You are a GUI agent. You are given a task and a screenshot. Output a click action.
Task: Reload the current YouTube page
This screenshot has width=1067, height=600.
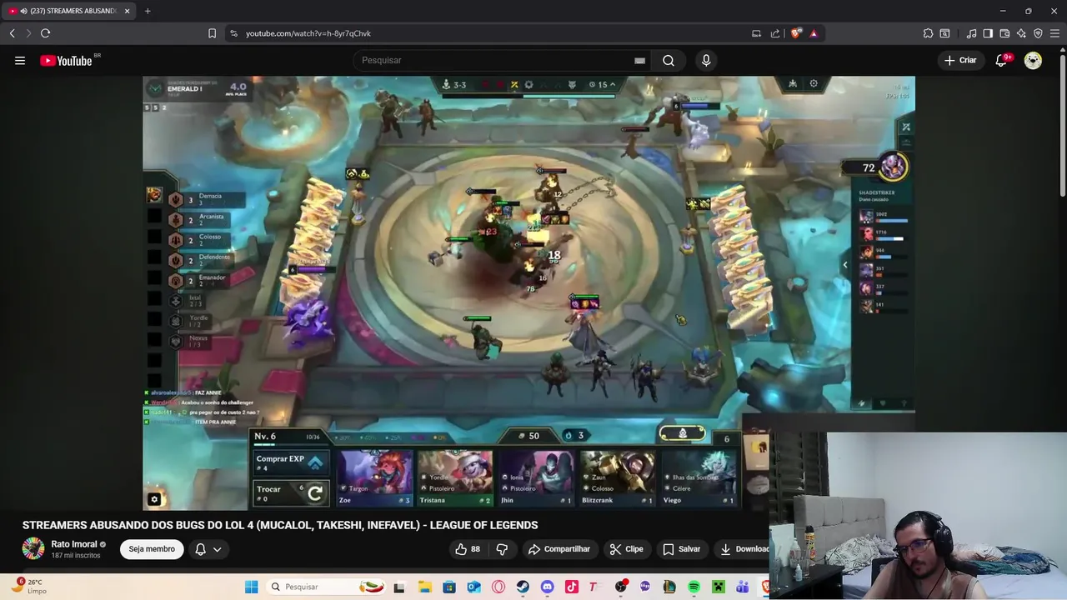tap(45, 33)
